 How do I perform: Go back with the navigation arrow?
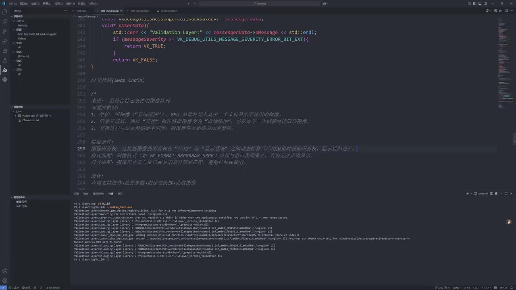pos(189,3)
